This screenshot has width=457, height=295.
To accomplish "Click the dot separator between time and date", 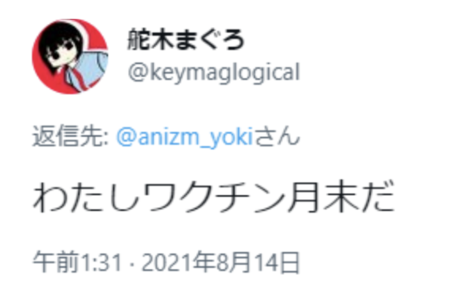I will coord(132,264).
